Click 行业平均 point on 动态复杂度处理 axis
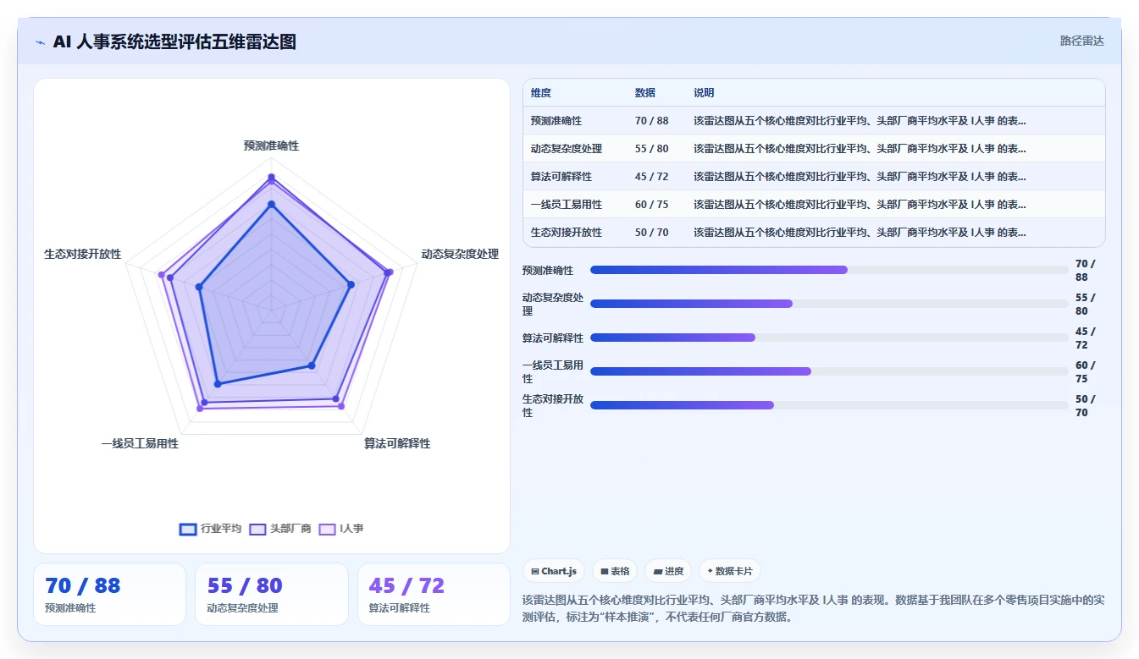 (351, 284)
